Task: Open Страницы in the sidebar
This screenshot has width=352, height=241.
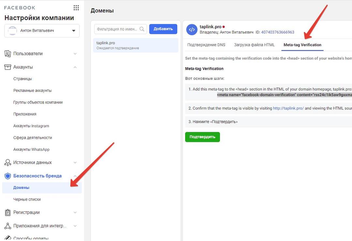Action: tap(22, 79)
